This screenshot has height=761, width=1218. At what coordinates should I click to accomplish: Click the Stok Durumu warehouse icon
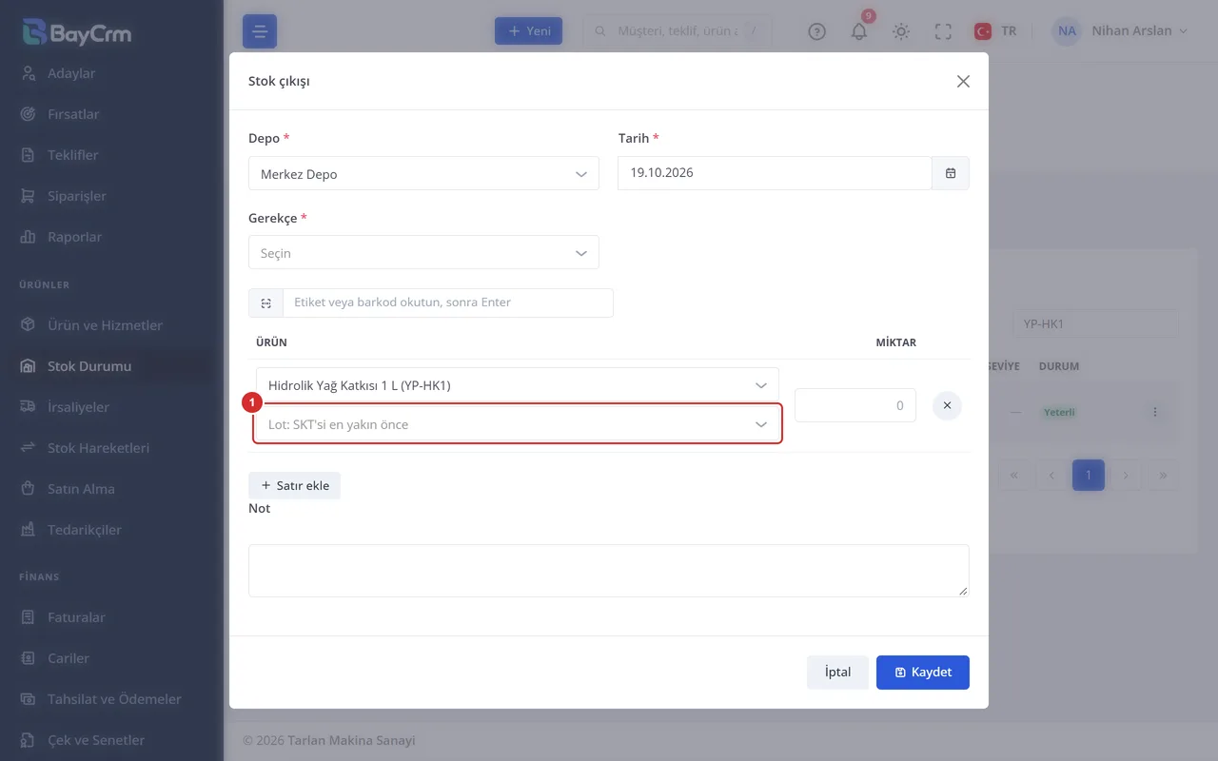[x=29, y=366]
